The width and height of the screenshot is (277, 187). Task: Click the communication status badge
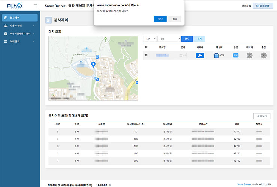tap(236, 55)
